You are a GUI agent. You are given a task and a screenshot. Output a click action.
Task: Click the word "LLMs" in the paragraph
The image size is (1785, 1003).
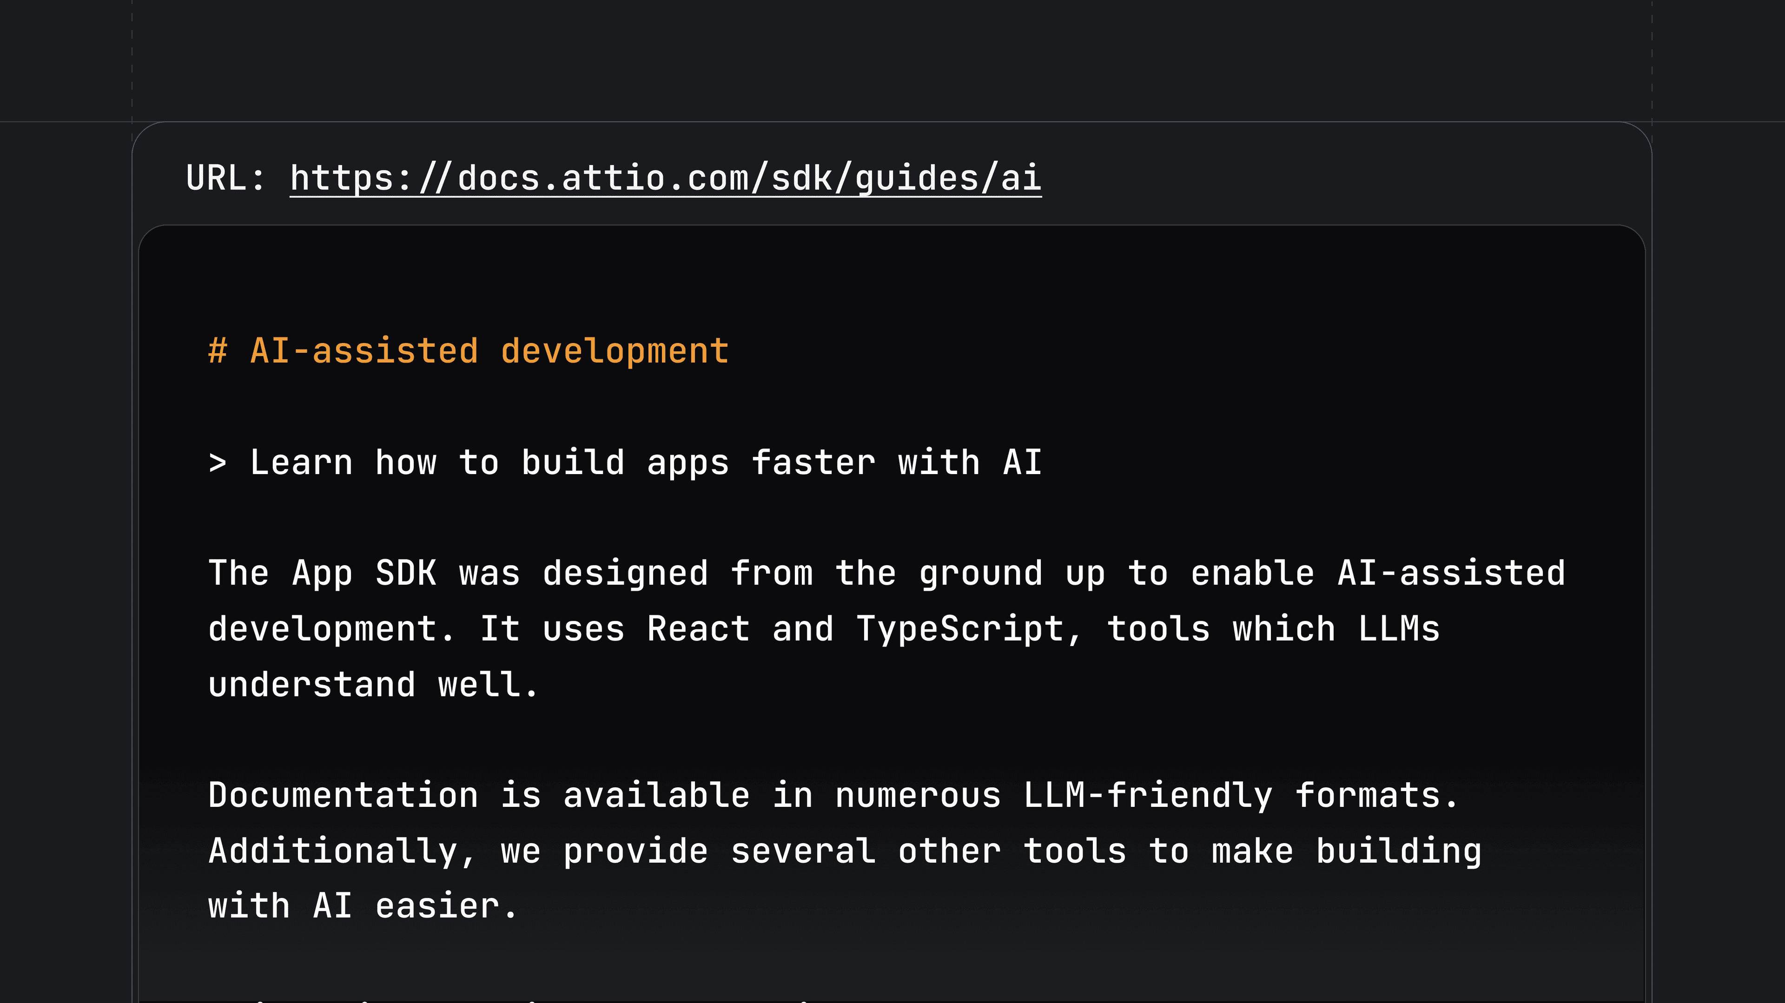tap(1398, 629)
